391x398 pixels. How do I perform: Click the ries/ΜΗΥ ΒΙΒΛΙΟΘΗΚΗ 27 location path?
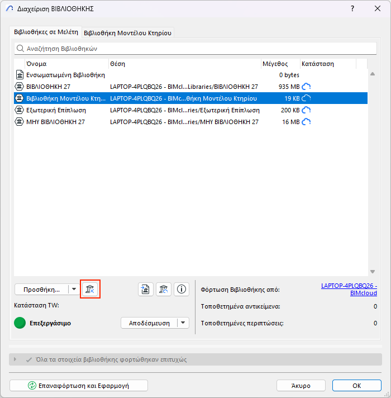coord(184,122)
